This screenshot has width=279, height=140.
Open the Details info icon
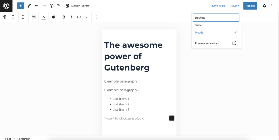click(x=51, y=6)
